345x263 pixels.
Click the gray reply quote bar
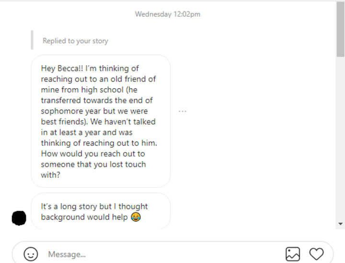(32, 40)
